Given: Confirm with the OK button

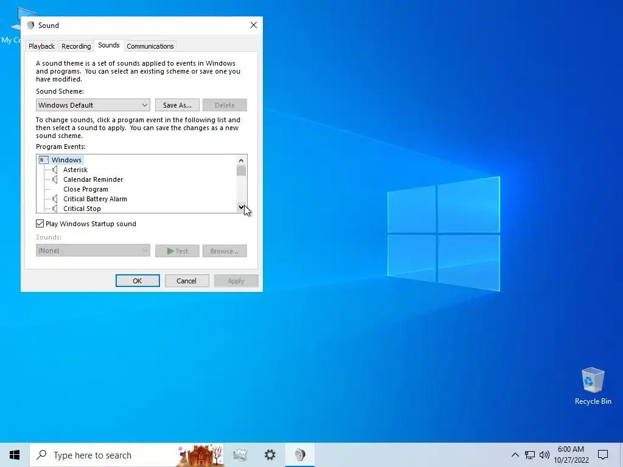Looking at the screenshot, I should [137, 281].
